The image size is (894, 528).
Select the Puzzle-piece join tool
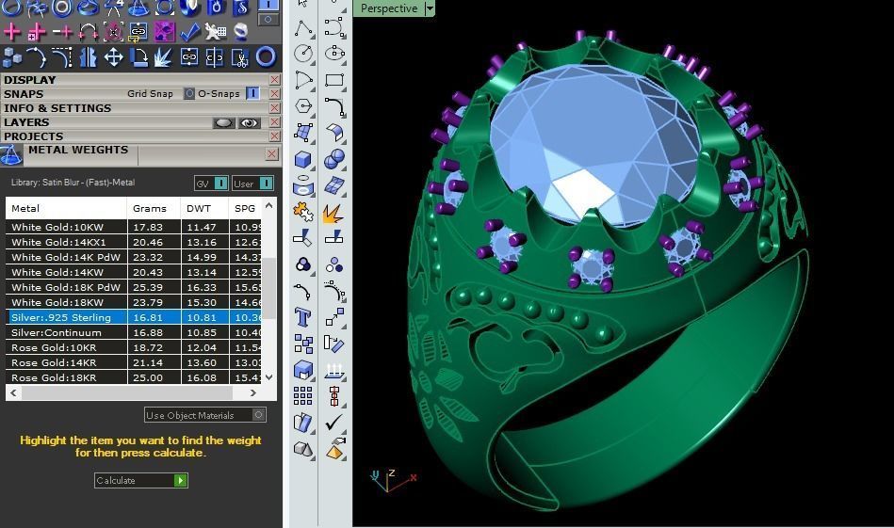pyautogui.click(x=302, y=213)
